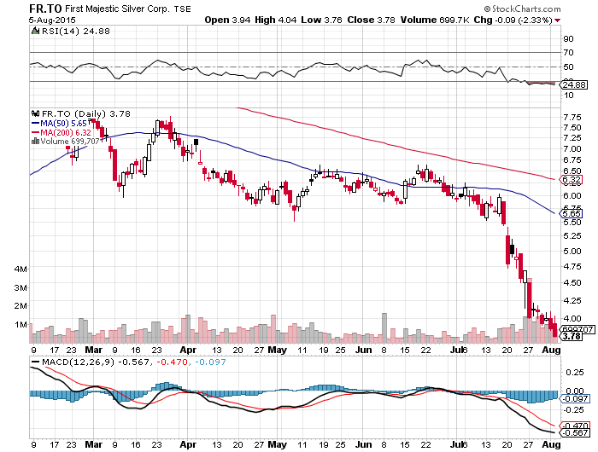This screenshot has height=452, width=598.
Task: Click the MA(200) 6.32 legend entry
Action: [66, 132]
